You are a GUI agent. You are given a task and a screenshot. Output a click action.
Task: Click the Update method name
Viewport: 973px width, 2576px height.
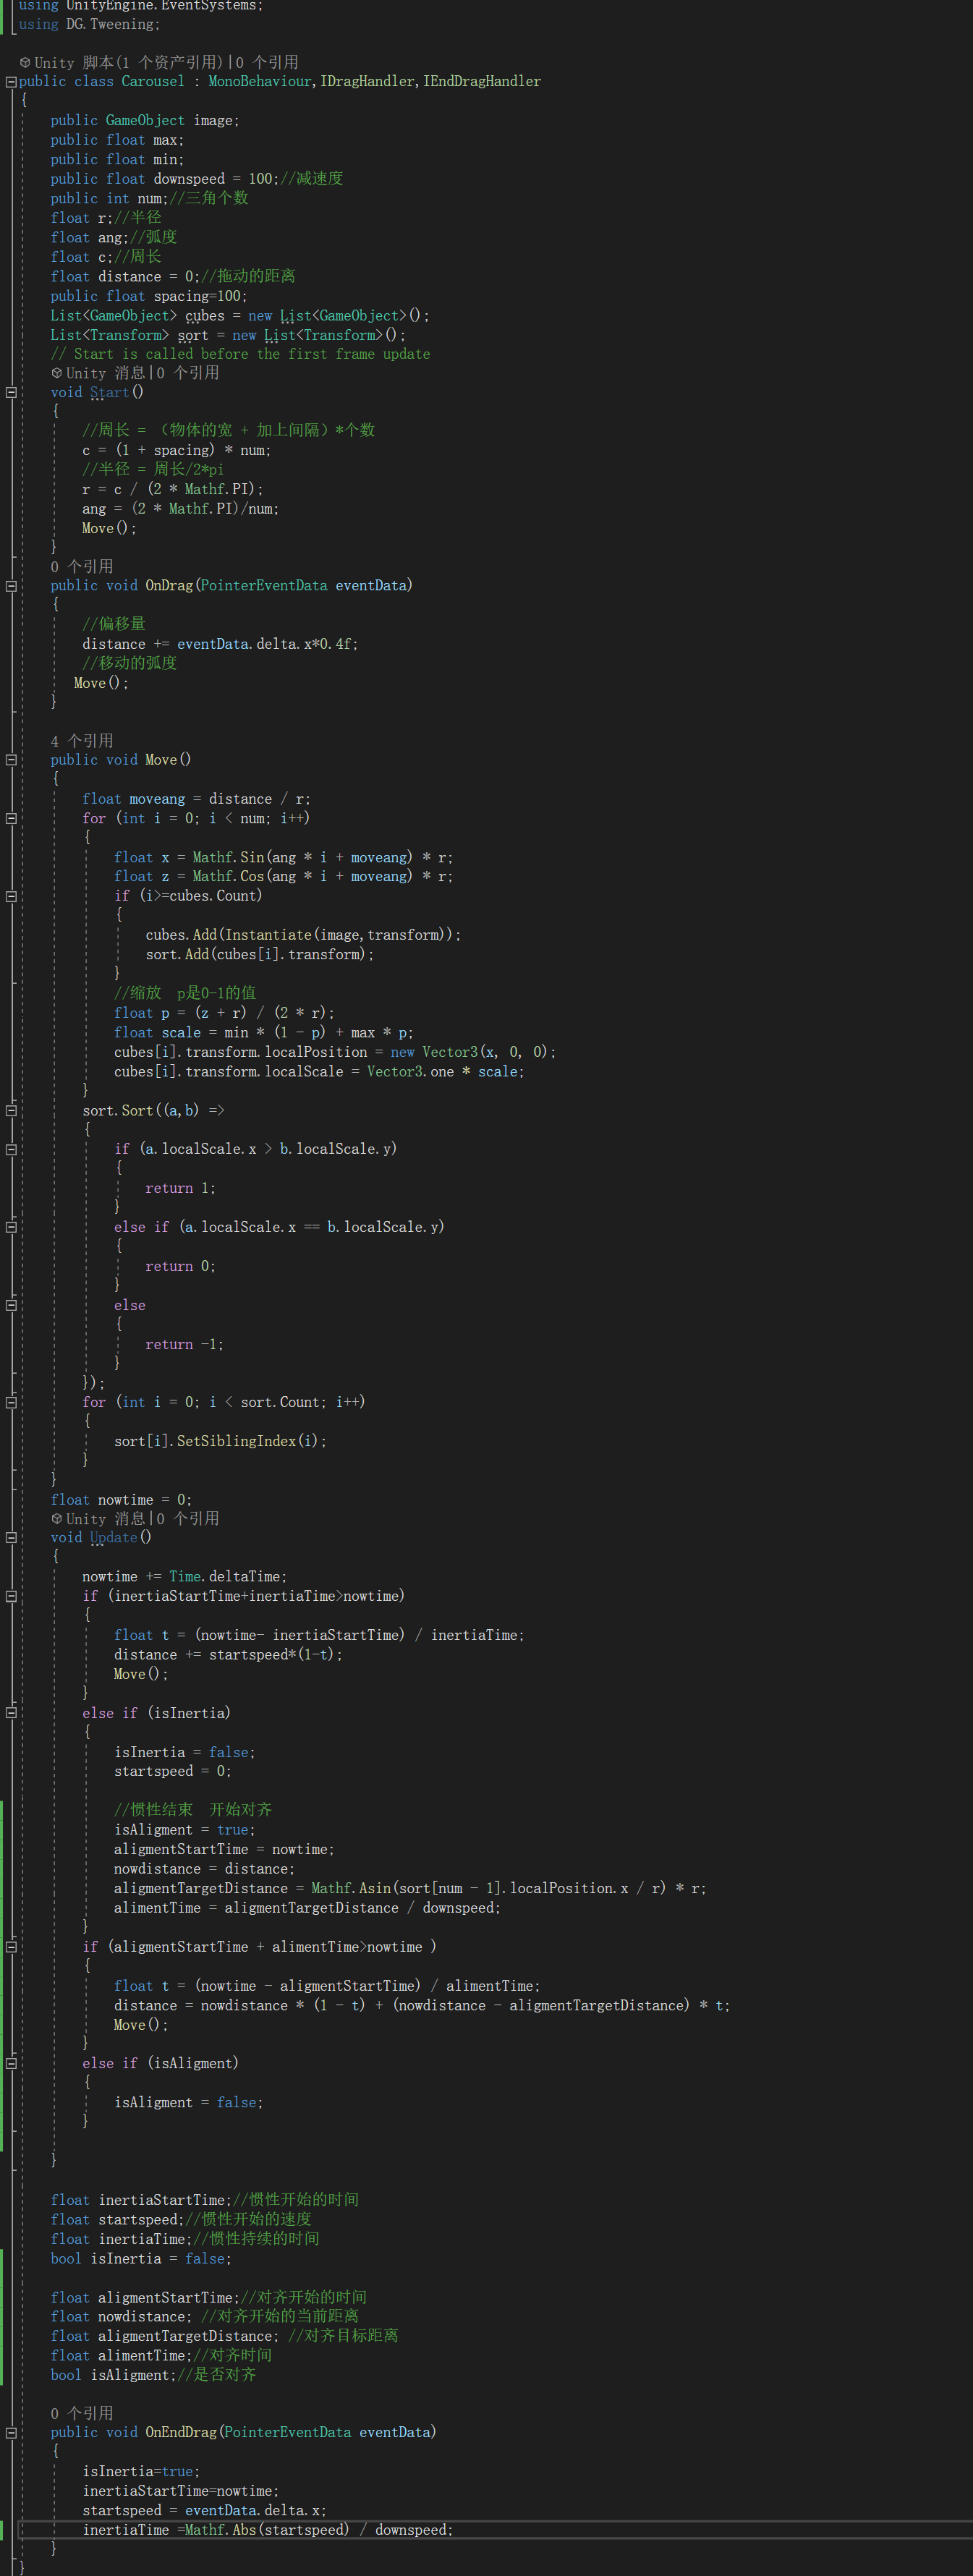[x=114, y=1538]
